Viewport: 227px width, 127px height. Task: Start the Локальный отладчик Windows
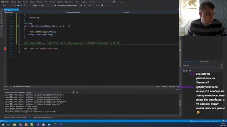pyautogui.click(x=66, y=6)
